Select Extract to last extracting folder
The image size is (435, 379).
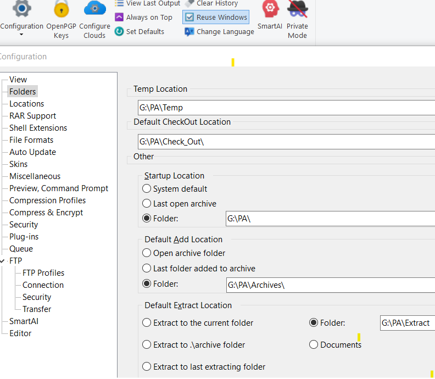(147, 366)
